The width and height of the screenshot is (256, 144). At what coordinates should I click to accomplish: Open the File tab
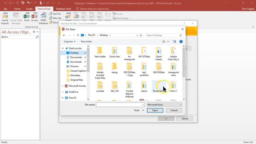(5, 9)
